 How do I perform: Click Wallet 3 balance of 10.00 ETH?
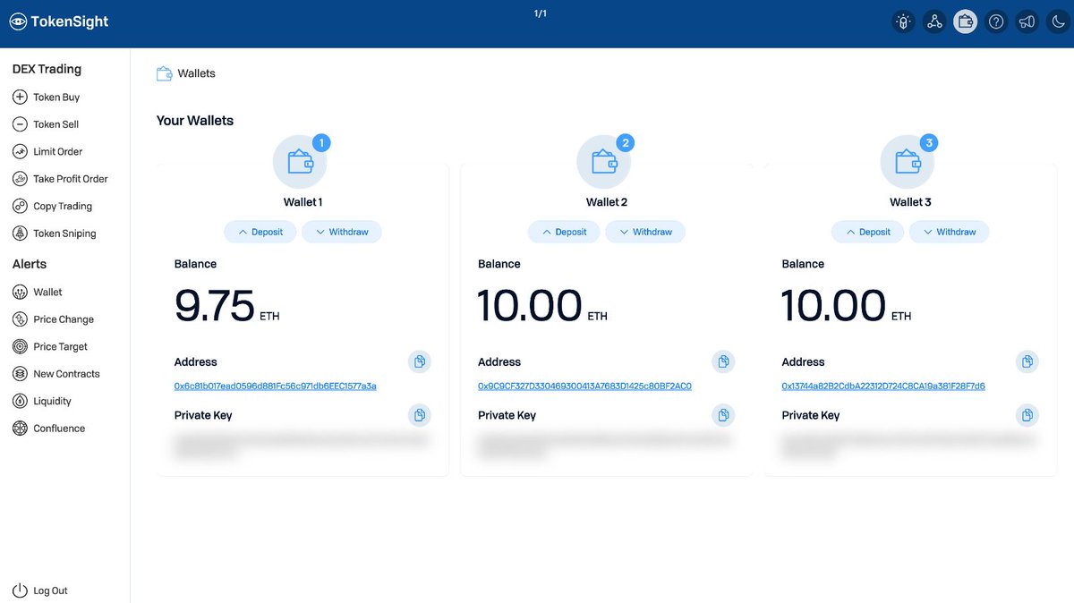pos(847,306)
